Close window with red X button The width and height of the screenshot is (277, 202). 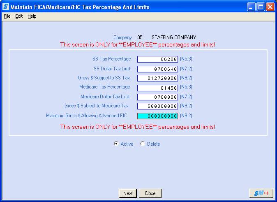(270, 7)
